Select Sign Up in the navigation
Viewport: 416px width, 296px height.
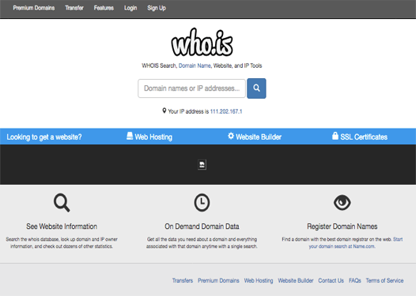(x=157, y=8)
